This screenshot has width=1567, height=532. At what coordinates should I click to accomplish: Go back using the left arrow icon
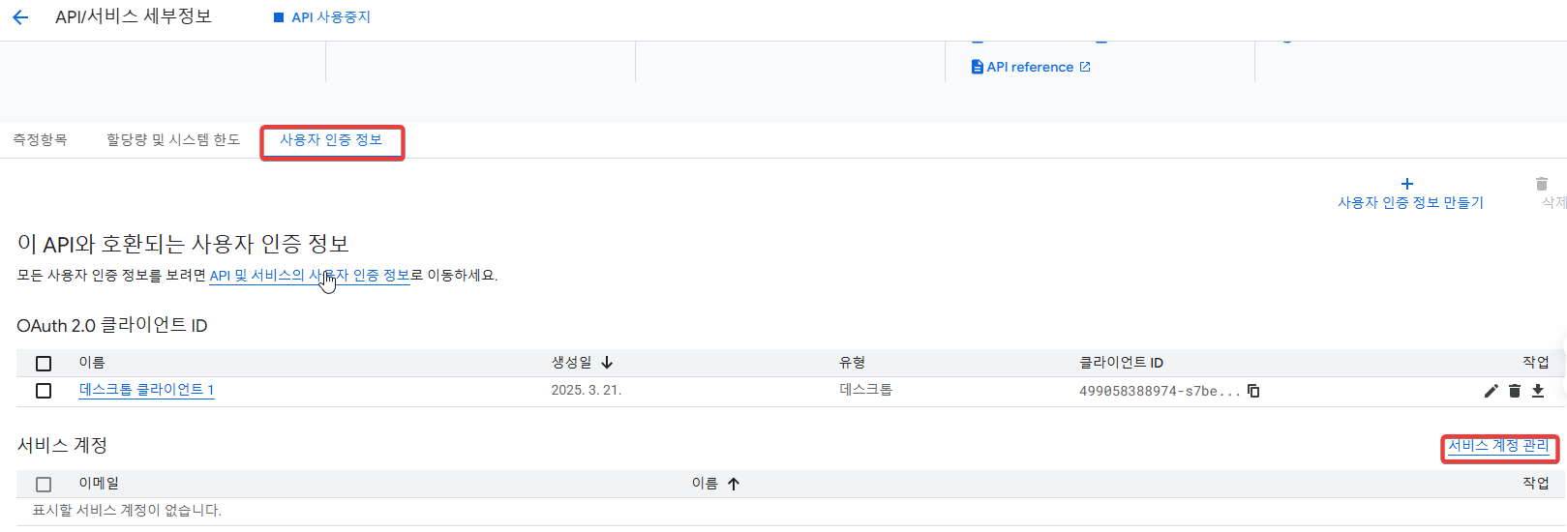(20, 17)
